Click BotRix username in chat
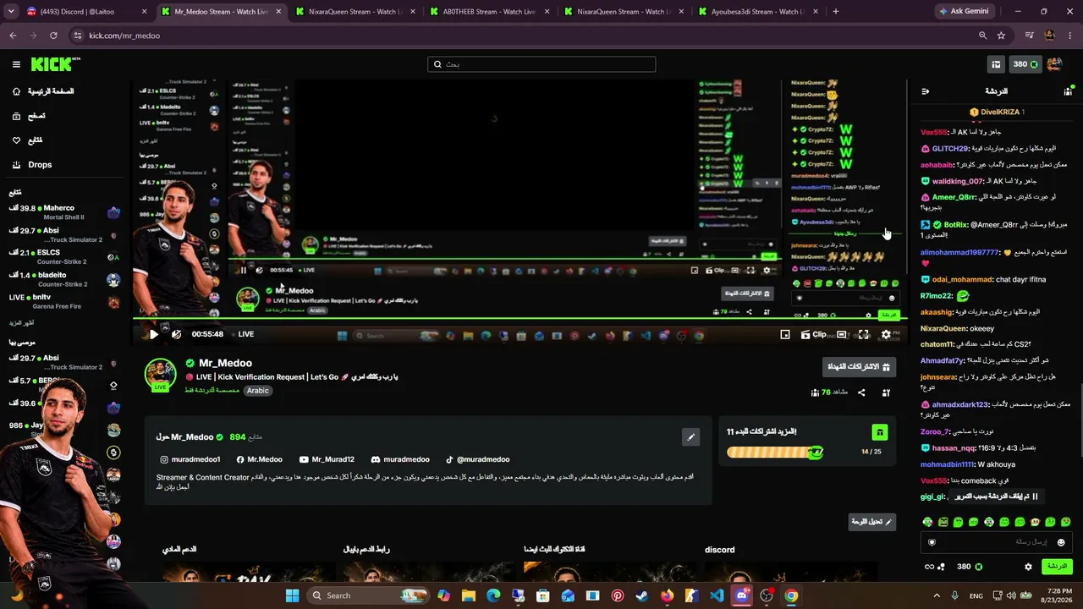The width and height of the screenshot is (1083, 609). click(955, 225)
